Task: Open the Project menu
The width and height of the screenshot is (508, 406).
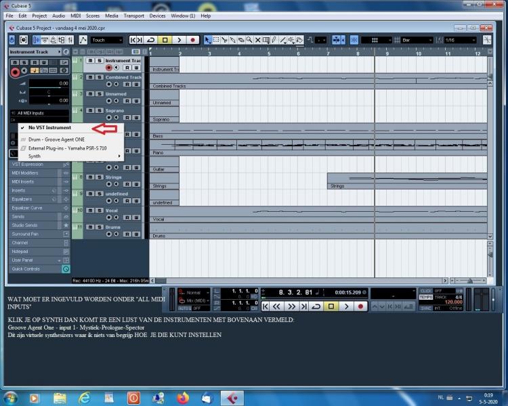Action: point(39,16)
